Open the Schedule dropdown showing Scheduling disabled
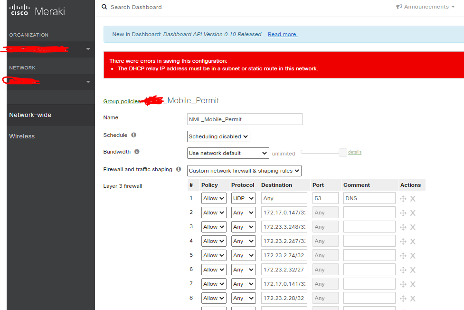464x310 pixels. click(x=218, y=136)
